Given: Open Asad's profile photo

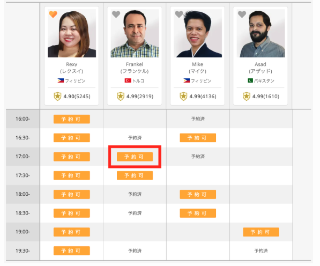Looking at the screenshot, I should point(261,33).
